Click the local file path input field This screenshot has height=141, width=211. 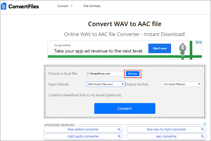click(x=105, y=73)
